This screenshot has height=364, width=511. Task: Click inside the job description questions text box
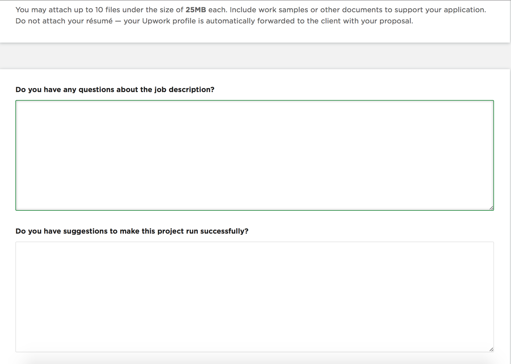click(x=254, y=155)
